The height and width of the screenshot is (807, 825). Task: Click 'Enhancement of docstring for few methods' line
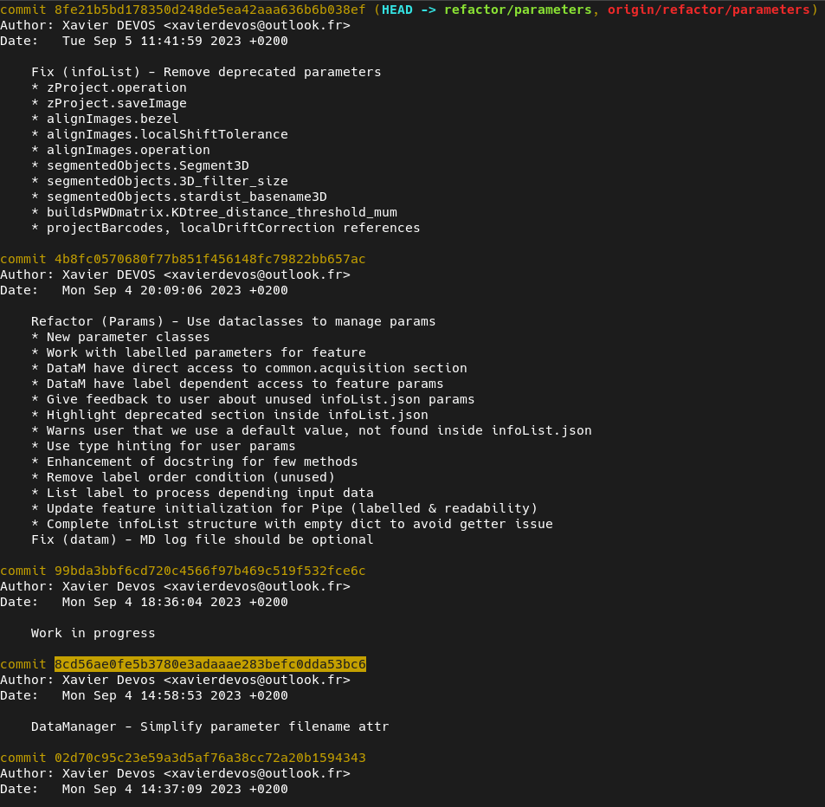[x=195, y=462]
